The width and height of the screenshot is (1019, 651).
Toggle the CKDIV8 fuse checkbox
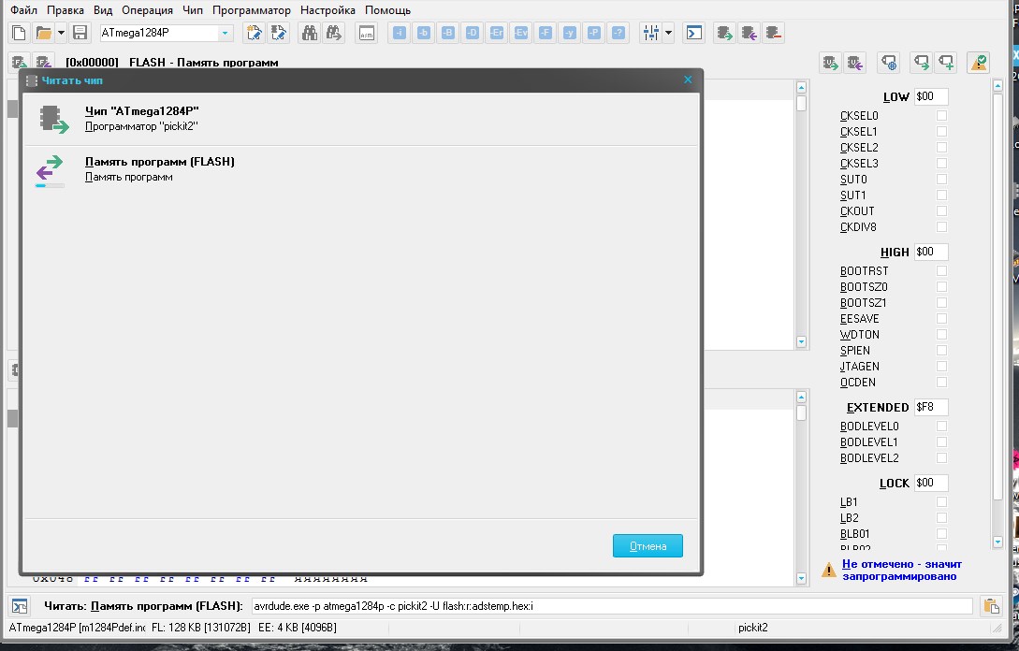pos(941,226)
